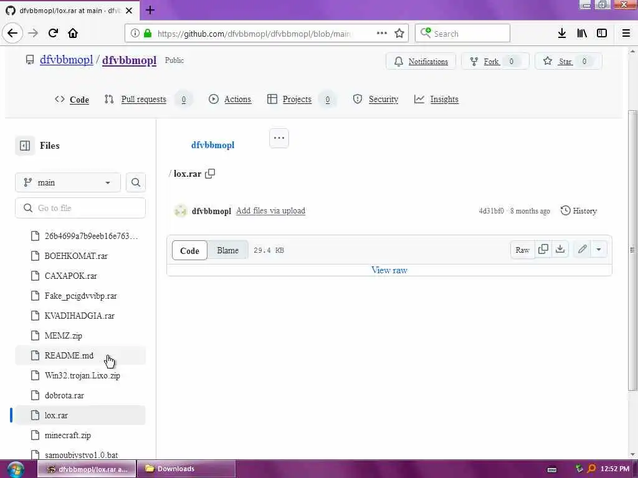Focus the browser Search box
The image size is (638, 478).
pos(462,34)
